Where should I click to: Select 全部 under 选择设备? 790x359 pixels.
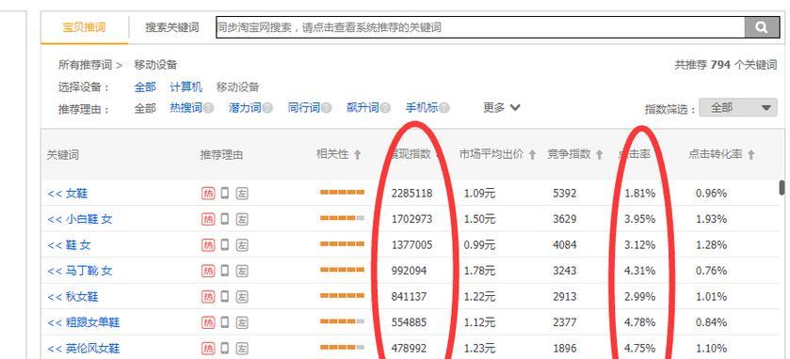pyautogui.click(x=145, y=87)
